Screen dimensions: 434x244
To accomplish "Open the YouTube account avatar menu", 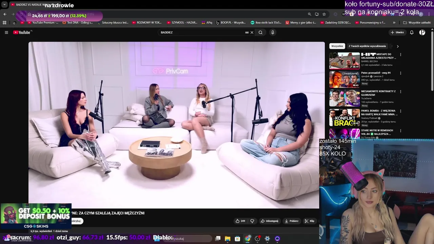I will click(422, 33).
